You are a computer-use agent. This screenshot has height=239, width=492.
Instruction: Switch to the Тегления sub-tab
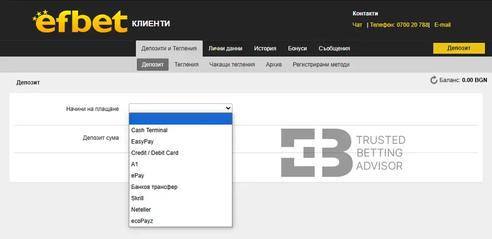coord(186,64)
